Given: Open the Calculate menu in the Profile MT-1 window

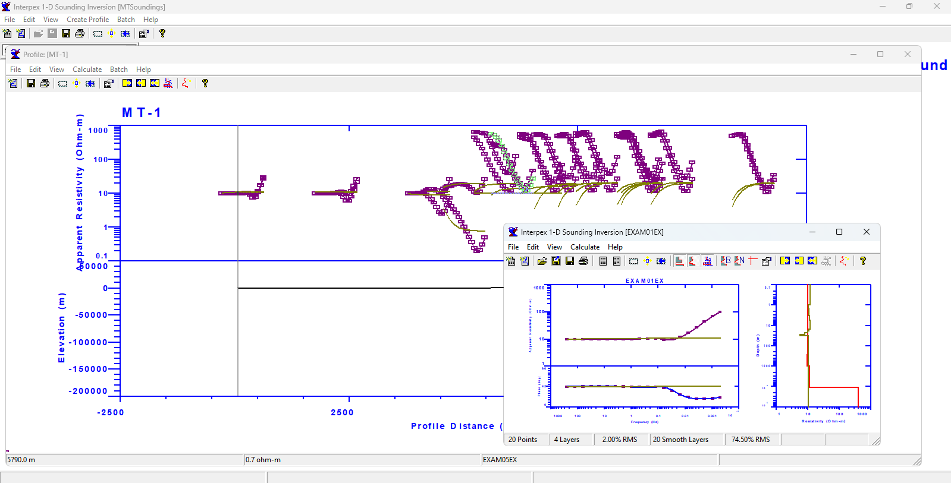Looking at the screenshot, I should 87,70.
